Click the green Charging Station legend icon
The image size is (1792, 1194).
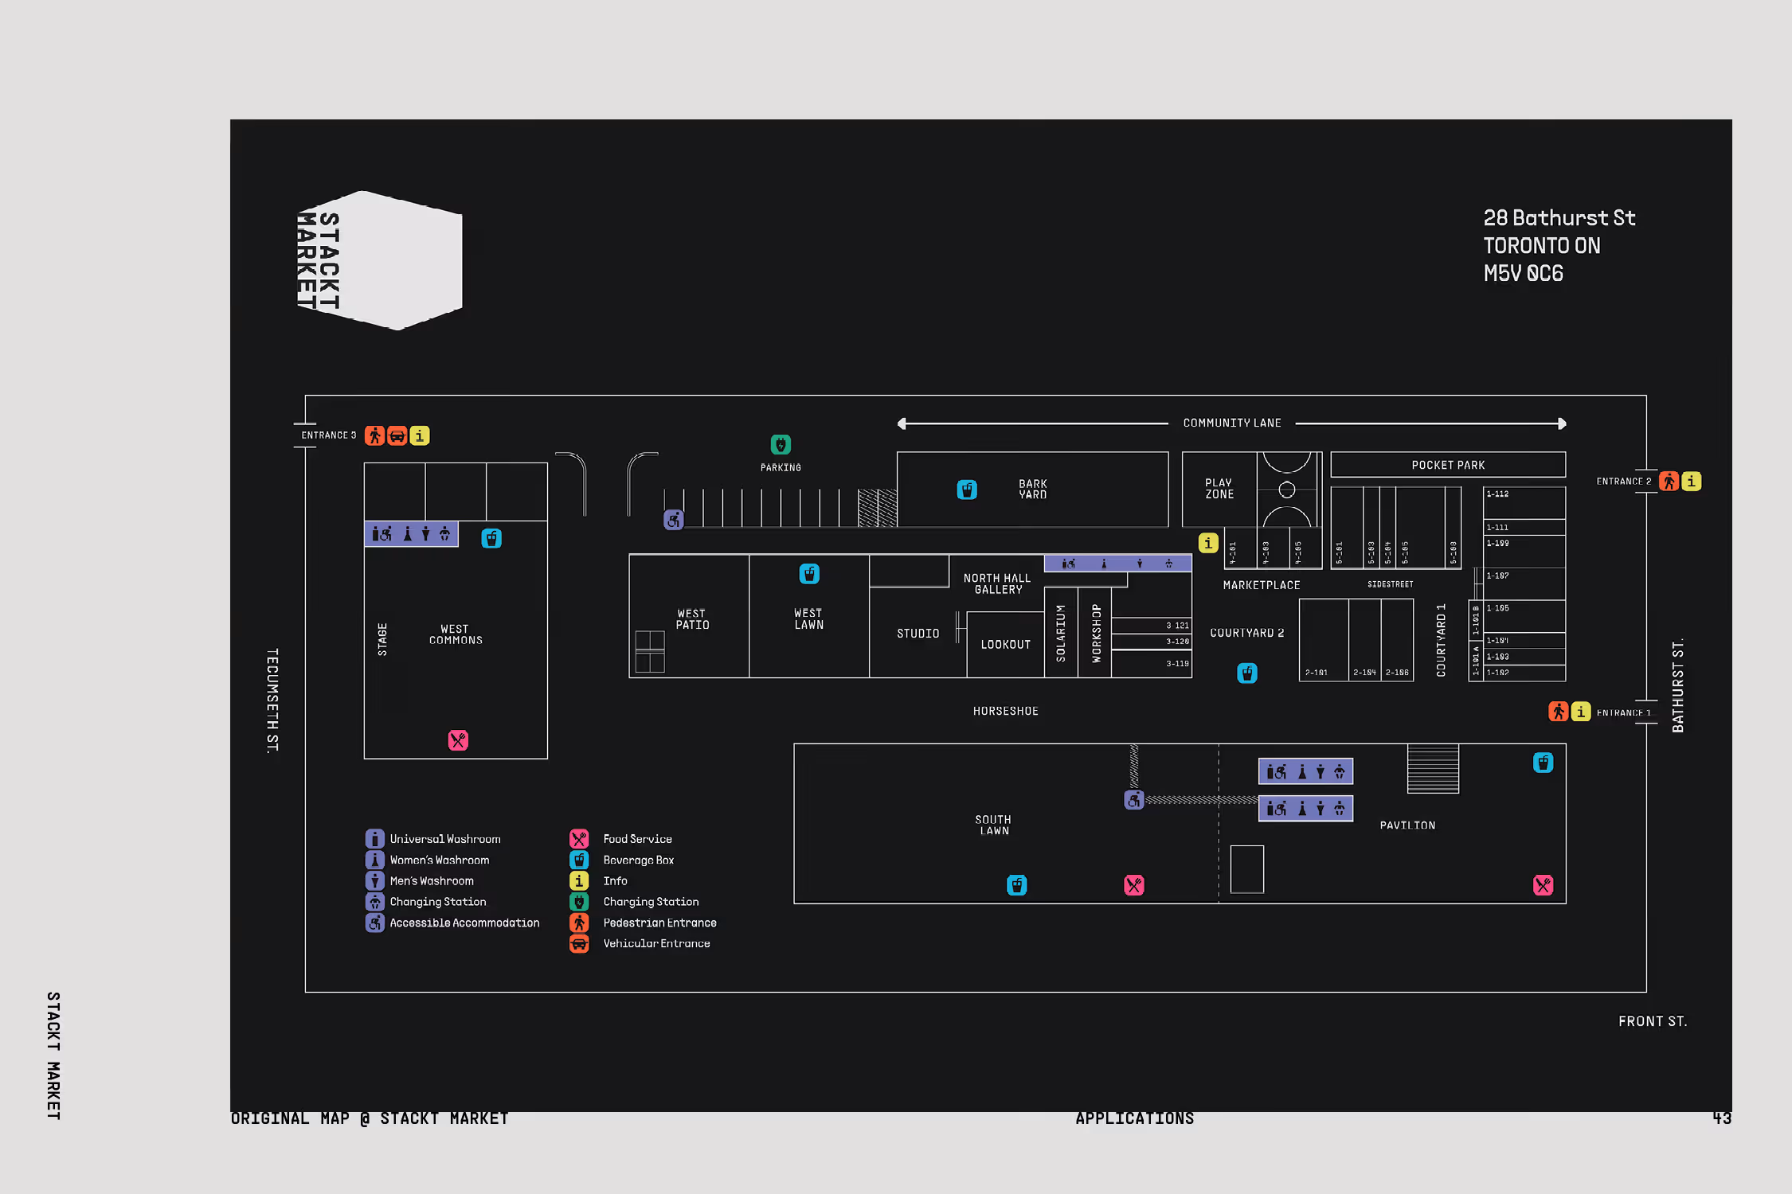tap(580, 902)
